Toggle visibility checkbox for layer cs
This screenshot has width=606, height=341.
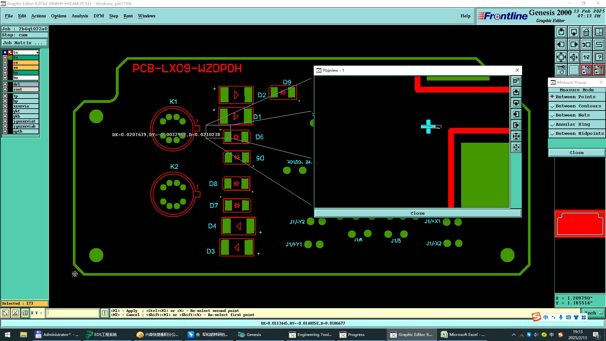point(5,63)
